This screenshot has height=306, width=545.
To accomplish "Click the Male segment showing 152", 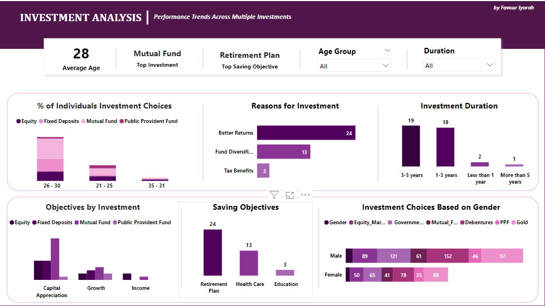I will (x=448, y=256).
